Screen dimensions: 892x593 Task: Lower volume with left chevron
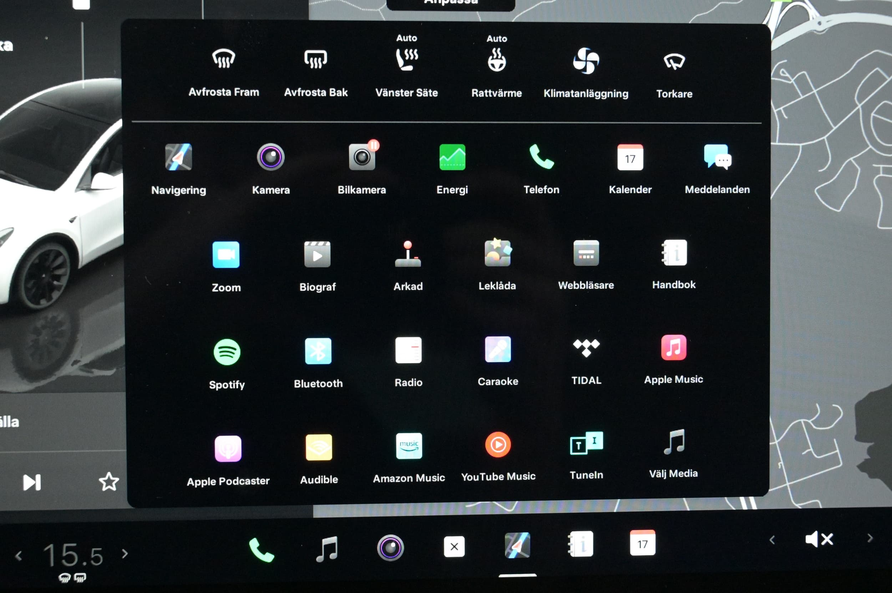[x=772, y=540]
